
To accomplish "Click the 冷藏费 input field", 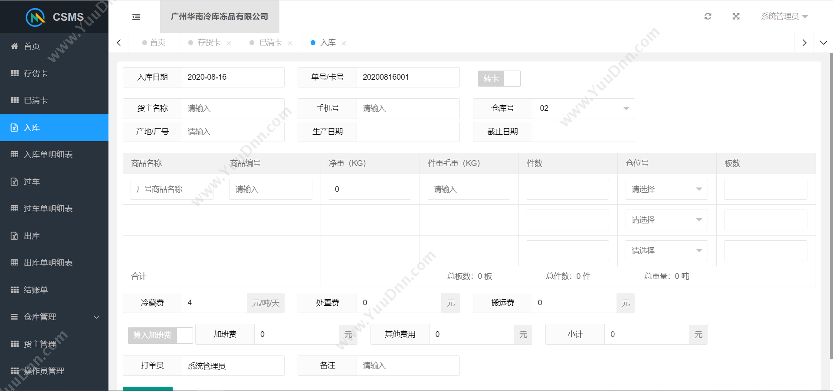I will (x=214, y=303).
